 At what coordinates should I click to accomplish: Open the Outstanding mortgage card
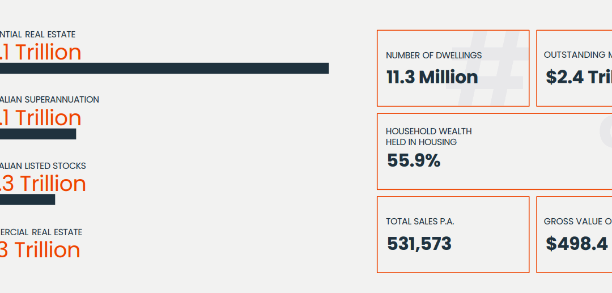coord(574,68)
